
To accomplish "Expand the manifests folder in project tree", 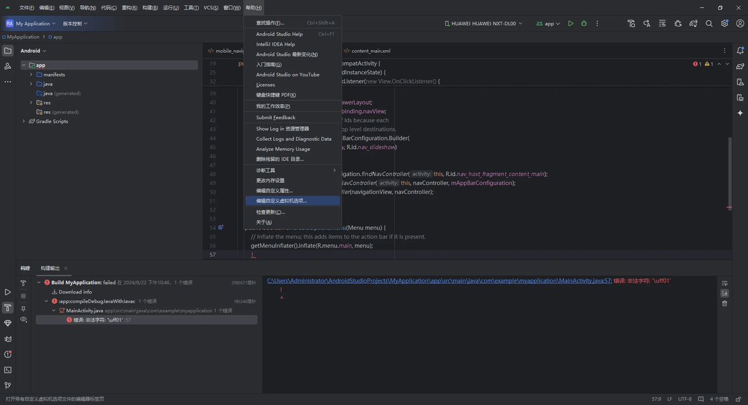I will click(x=31, y=75).
